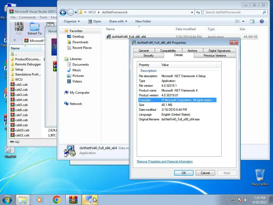Open the Share with dropdown
This screenshot has width=273, height=205.
click(x=118, y=21)
